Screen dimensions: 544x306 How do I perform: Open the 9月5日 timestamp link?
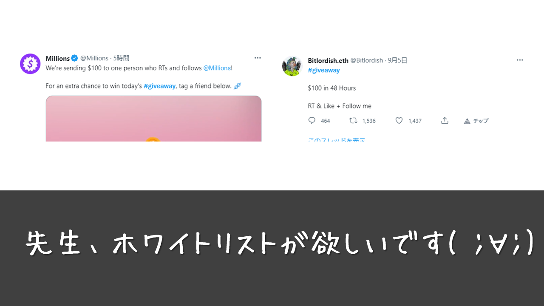[x=397, y=60]
